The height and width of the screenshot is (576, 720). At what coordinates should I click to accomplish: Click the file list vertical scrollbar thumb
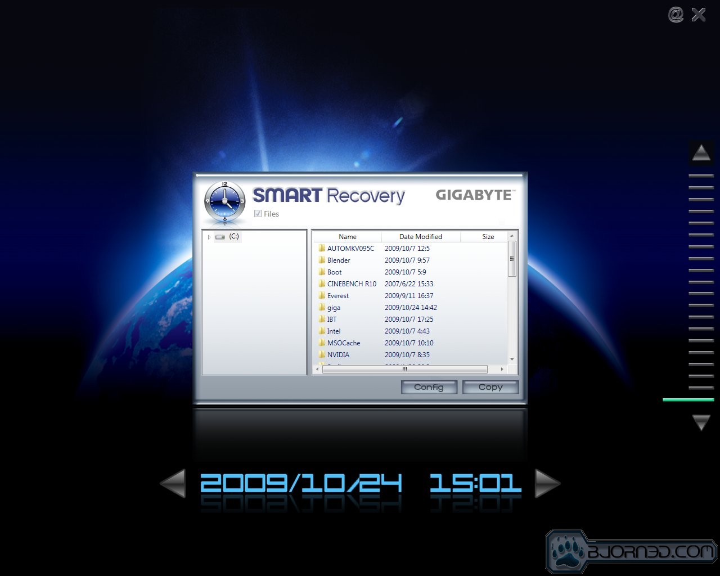coord(512,259)
